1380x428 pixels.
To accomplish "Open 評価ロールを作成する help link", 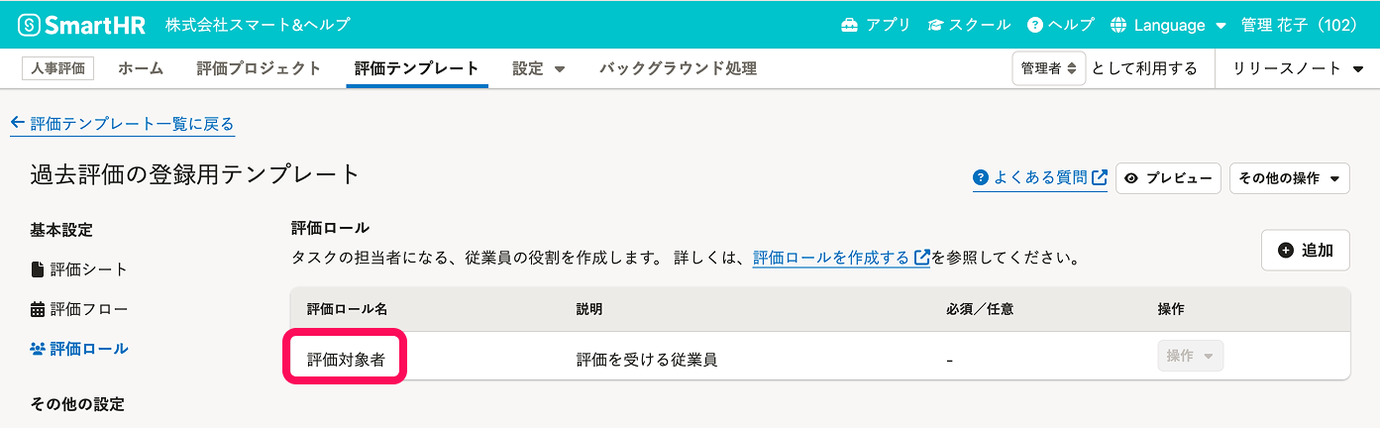I will pyautogui.click(x=841, y=258).
